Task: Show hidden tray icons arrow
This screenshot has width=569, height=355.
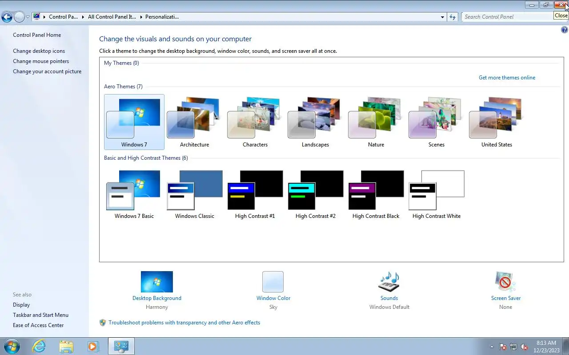Action: (x=492, y=347)
